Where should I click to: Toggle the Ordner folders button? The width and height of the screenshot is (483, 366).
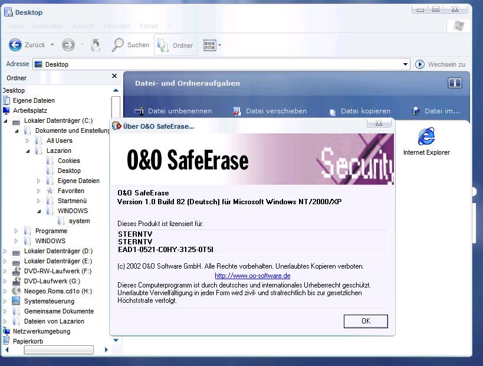175,45
